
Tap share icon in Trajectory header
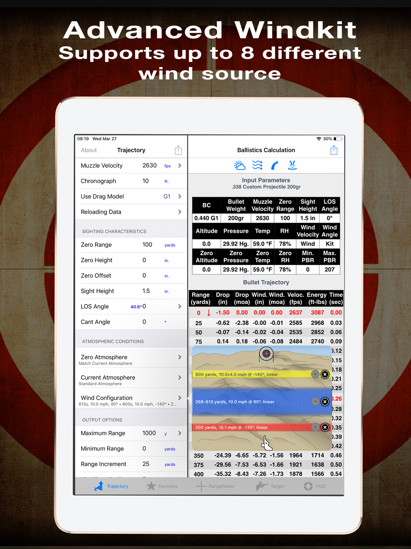(x=178, y=150)
